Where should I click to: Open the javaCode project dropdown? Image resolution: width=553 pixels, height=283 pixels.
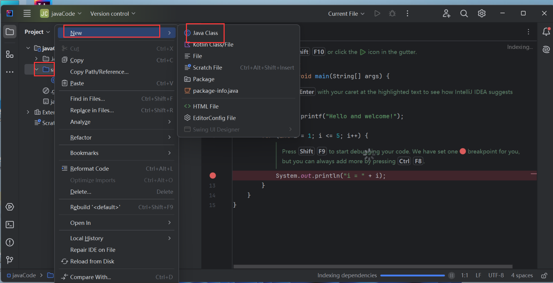[x=61, y=13]
